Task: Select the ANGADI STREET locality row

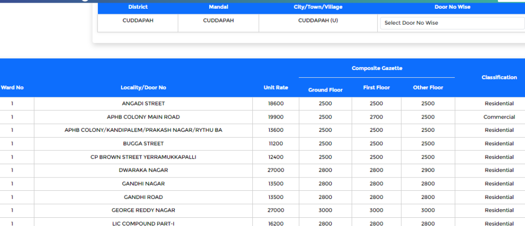Action: 143,104
